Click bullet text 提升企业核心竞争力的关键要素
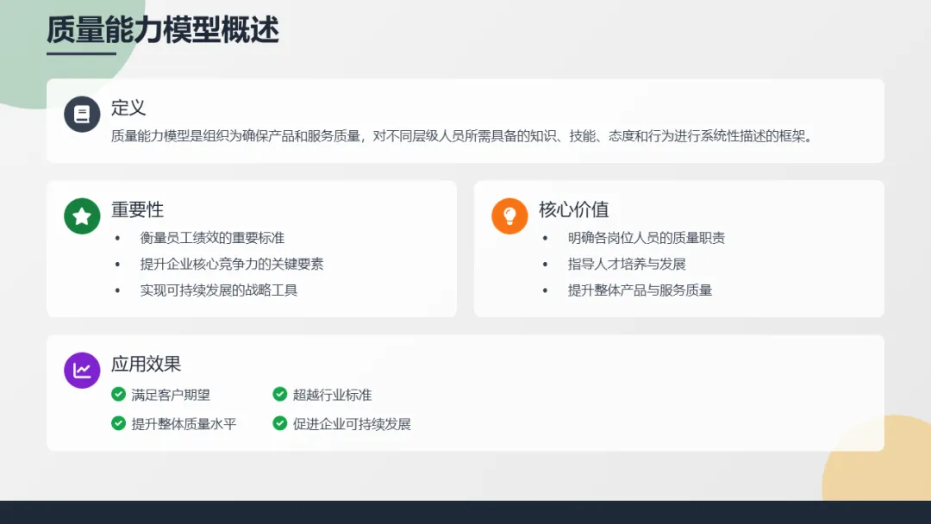The width and height of the screenshot is (931, 524). tap(232, 264)
